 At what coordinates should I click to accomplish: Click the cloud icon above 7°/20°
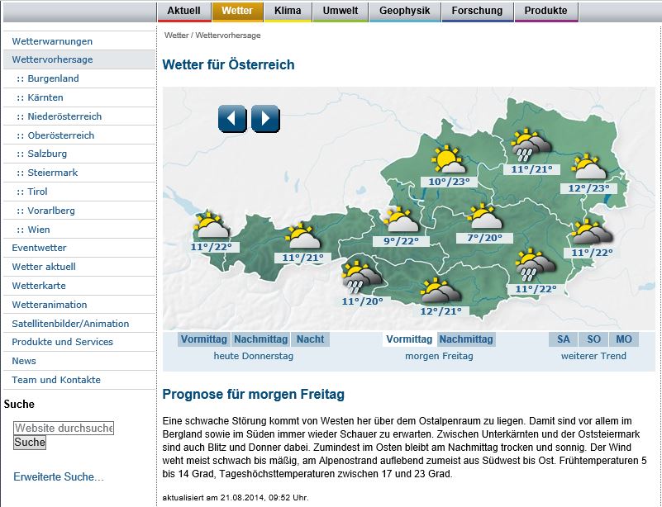[x=484, y=216]
